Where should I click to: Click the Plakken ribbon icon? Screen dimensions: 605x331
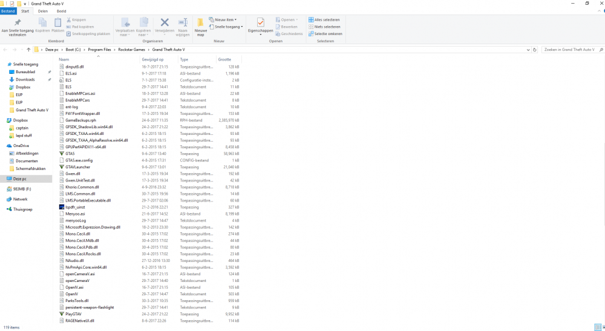click(58, 23)
